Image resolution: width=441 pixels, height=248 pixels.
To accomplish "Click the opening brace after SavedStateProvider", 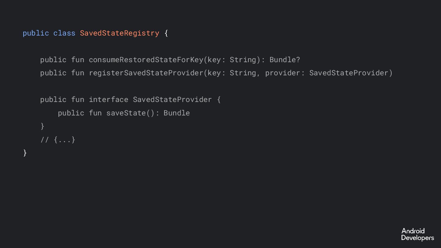I will [219, 100].
